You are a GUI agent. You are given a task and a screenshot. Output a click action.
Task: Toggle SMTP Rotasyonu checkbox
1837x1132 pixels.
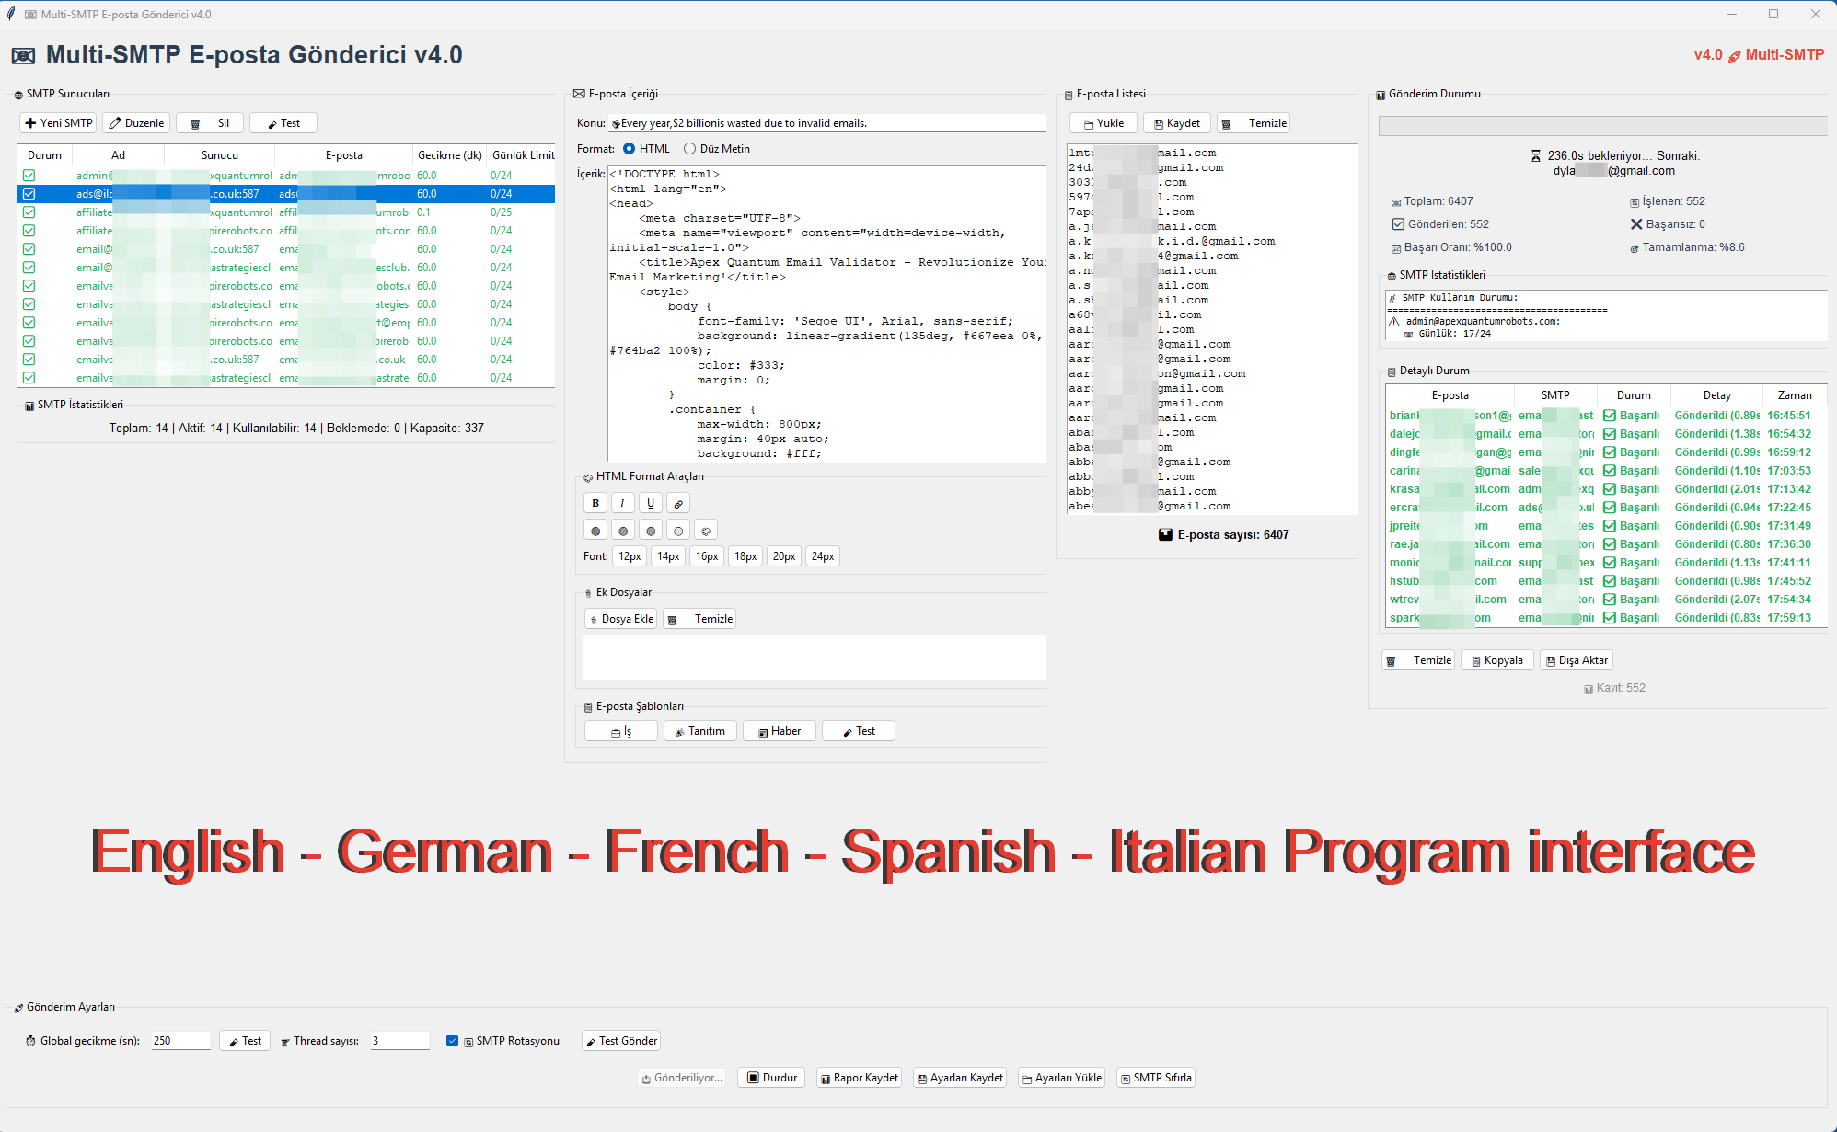[x=452, y=1041]
